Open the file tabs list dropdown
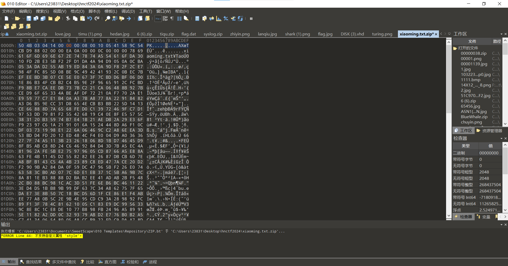This screenshot has height=266, width=508. tap(449, 34)
